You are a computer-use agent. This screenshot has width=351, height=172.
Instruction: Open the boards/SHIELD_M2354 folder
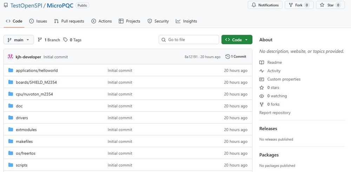point(36,82)
